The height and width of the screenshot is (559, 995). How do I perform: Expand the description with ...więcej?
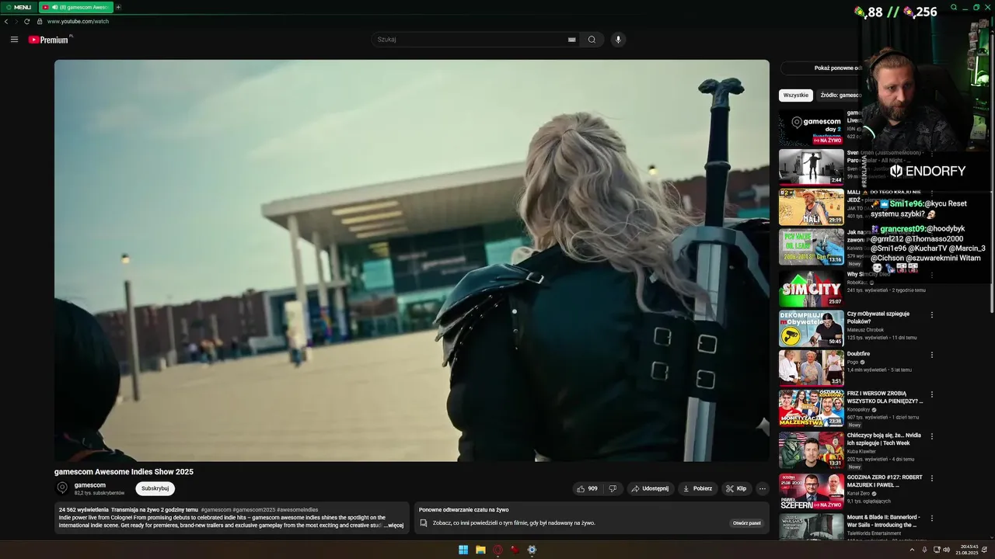394,526
